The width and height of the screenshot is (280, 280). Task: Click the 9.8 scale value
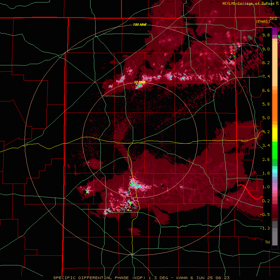(x=266, y=35)
